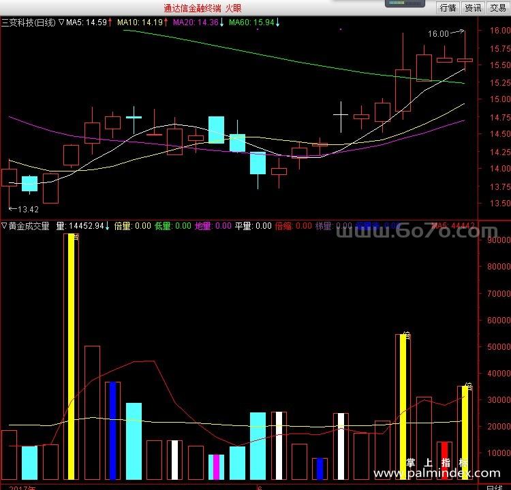Select the tallest yellow volume bar
511x490 pixels.
pyautogui.click(x=71, y=357)
